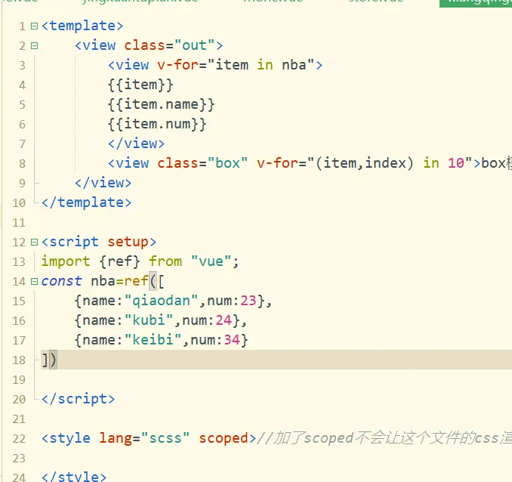
Task: Collapse the const nba array fold on line 14
Action: pyautogui.click(x=34, y=281)
